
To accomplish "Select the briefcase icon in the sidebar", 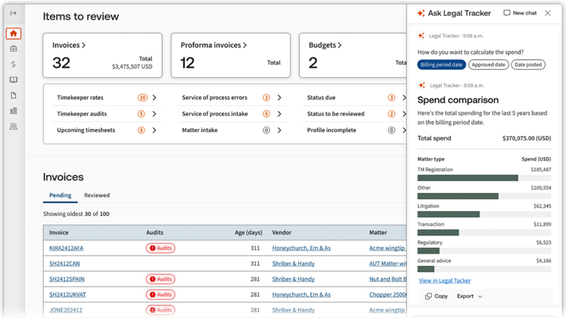I will [x=13, y=49].
